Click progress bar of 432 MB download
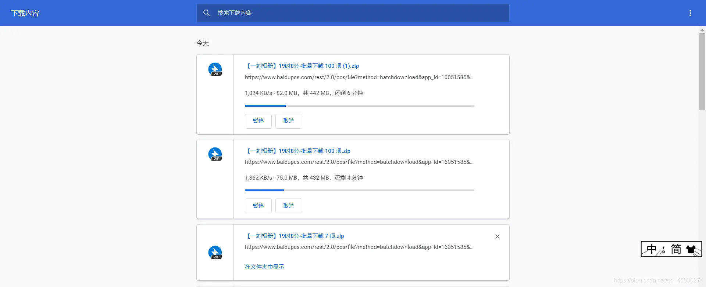The height and width of the screenshot is (287, 706). [360, 190]
